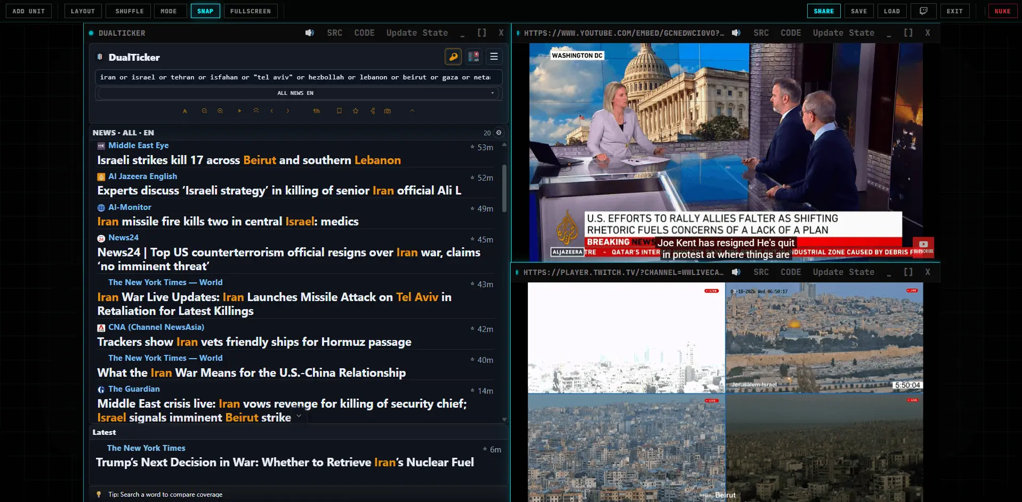Open 'What the Iran War Means' headline
This screenshot has width=1022, height=502.
(x=251, y=373)
